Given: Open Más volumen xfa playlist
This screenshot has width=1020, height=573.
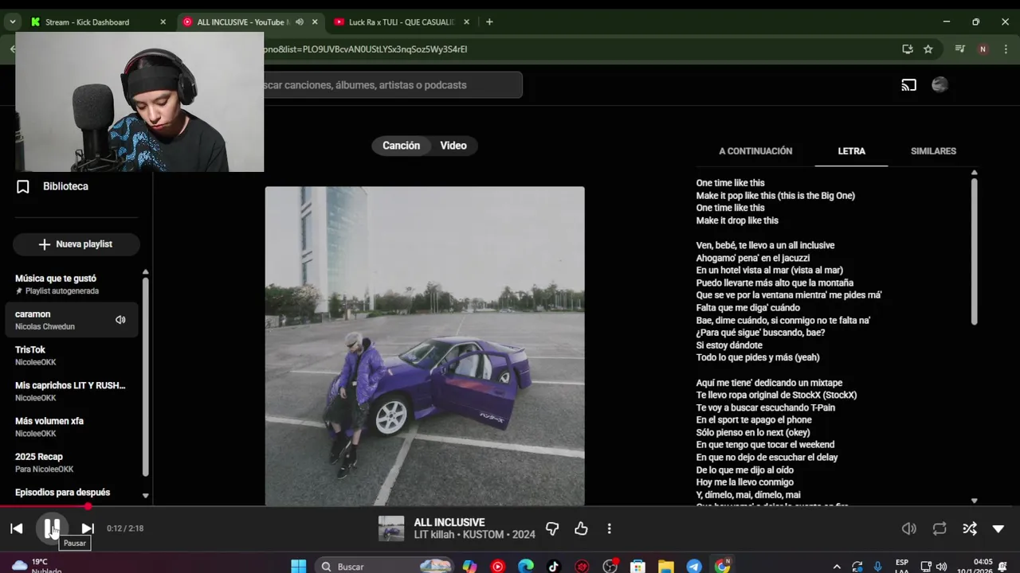Looking at the screenshot, I should point(73,427).
